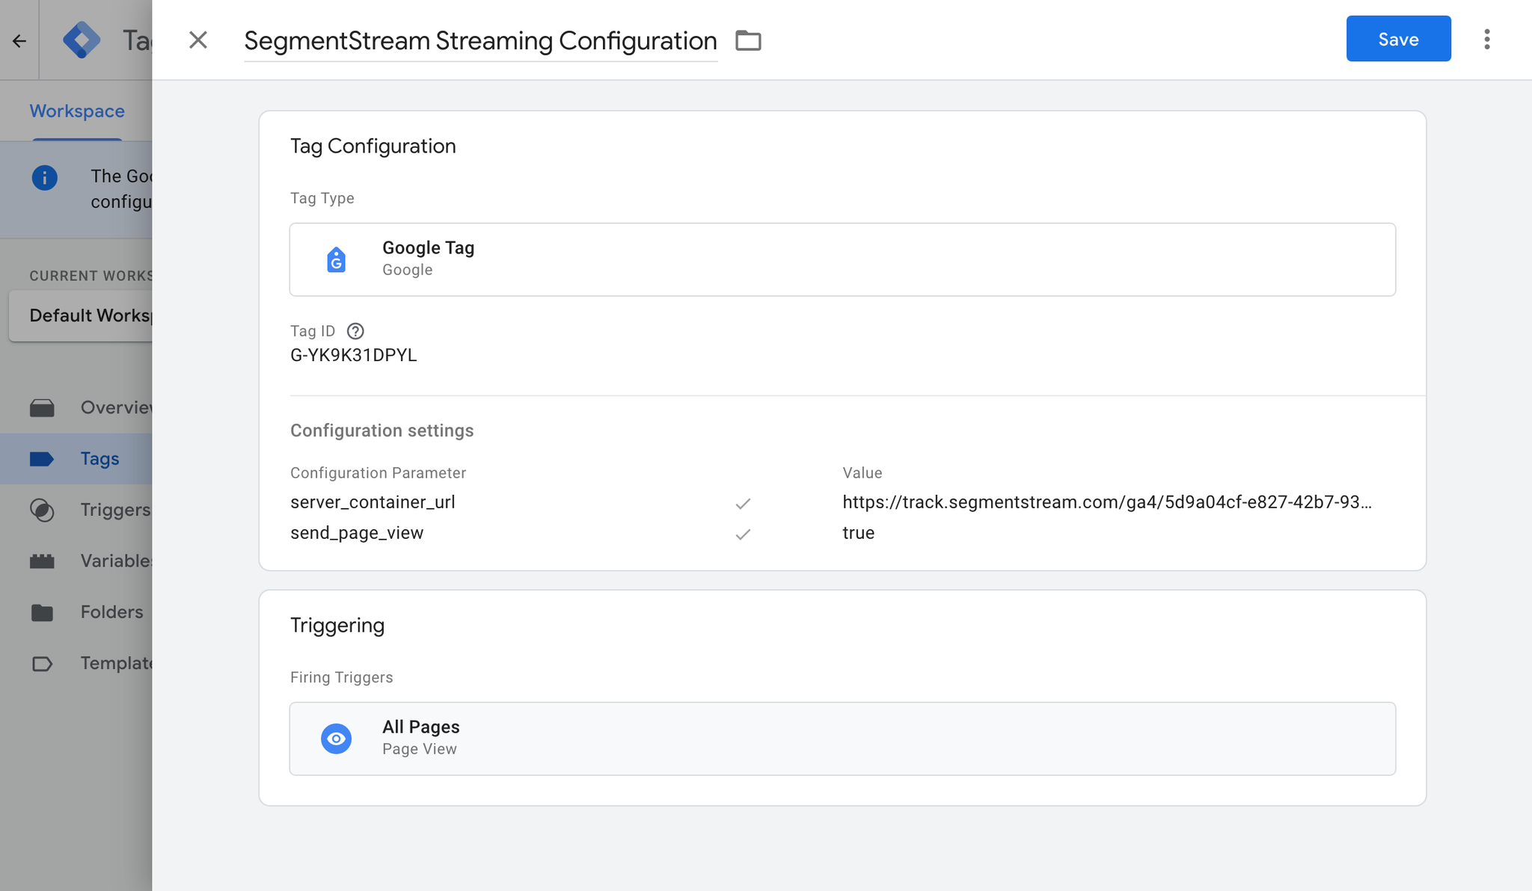Click the Triggering section heading
Image resolution: width=1532 pixels, height=891 pixels.
337,626
